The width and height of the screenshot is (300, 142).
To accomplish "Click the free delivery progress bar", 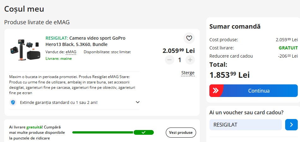I will [x=103, y=132].
